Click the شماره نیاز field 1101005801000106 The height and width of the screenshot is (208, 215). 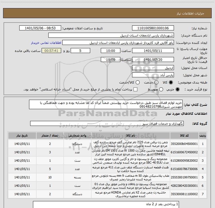(153, 28)
